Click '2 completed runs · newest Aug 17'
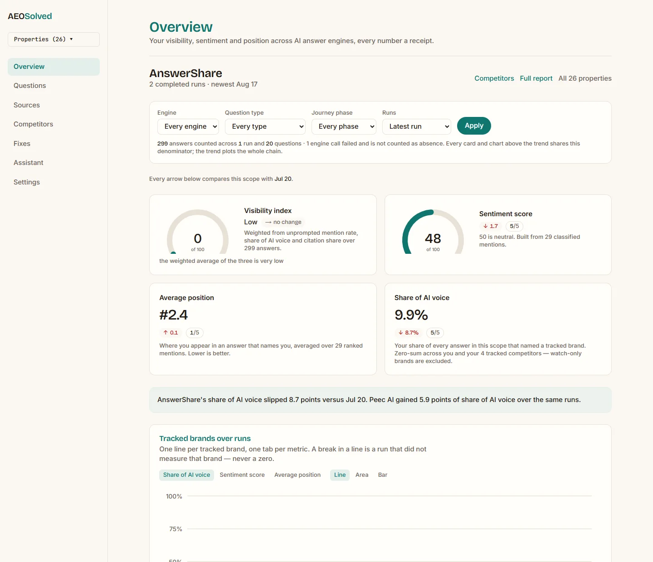 [204, 84]
